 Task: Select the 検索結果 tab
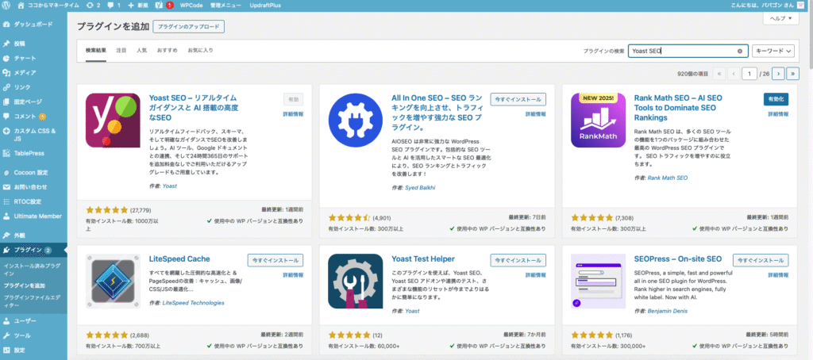(96, 50)
